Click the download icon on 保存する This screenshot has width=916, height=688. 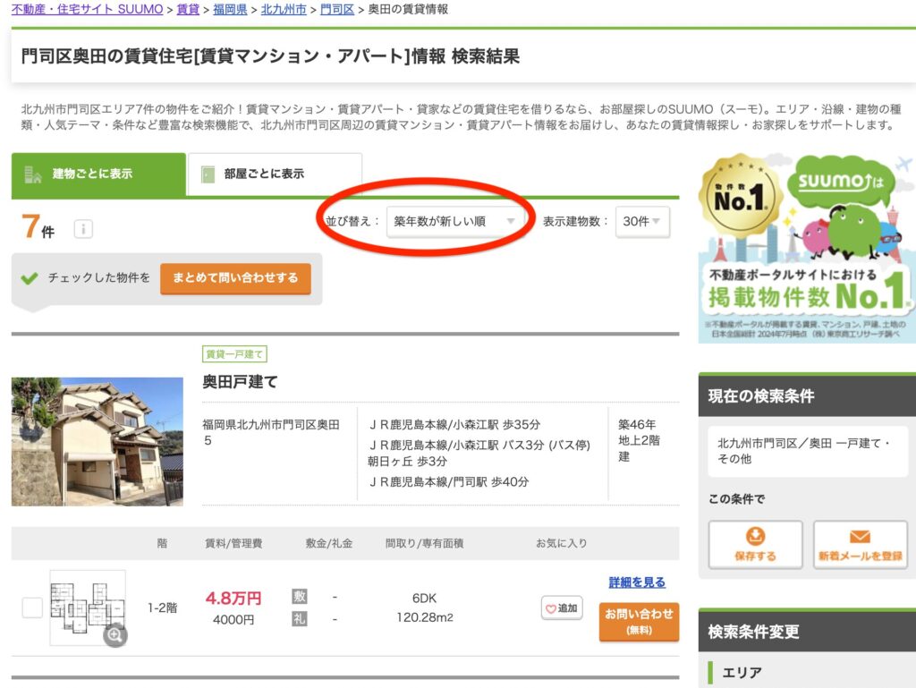click(x=754, y=537)
